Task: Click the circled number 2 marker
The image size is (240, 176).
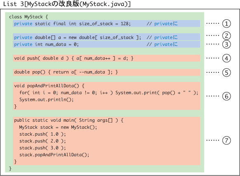Action: [226, 36]
